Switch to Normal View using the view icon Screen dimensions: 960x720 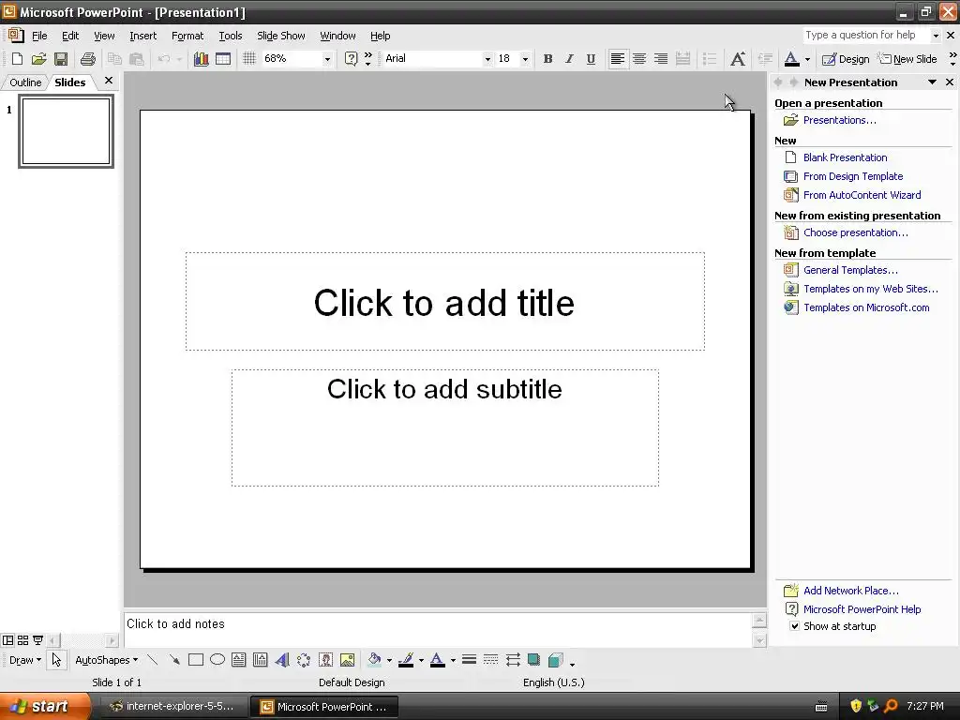[x=7, y=640]
